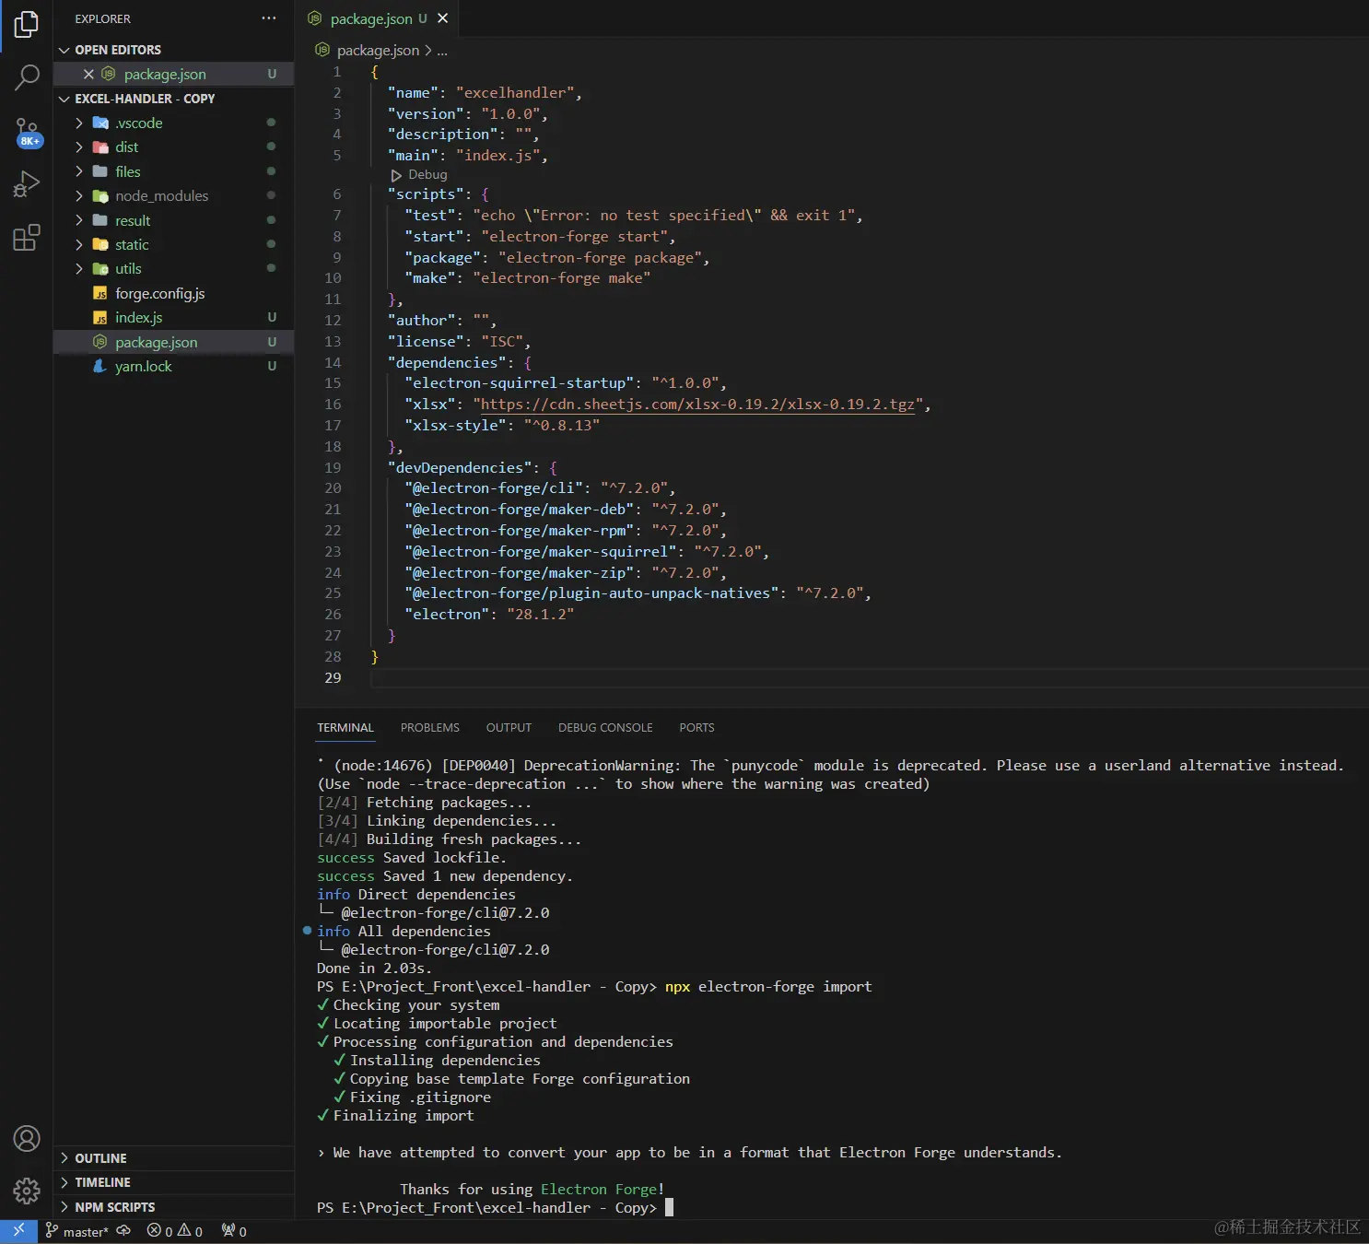Expand the Outline section
Screen dimensions: 1369x1244
click(x=174, y=1158)
